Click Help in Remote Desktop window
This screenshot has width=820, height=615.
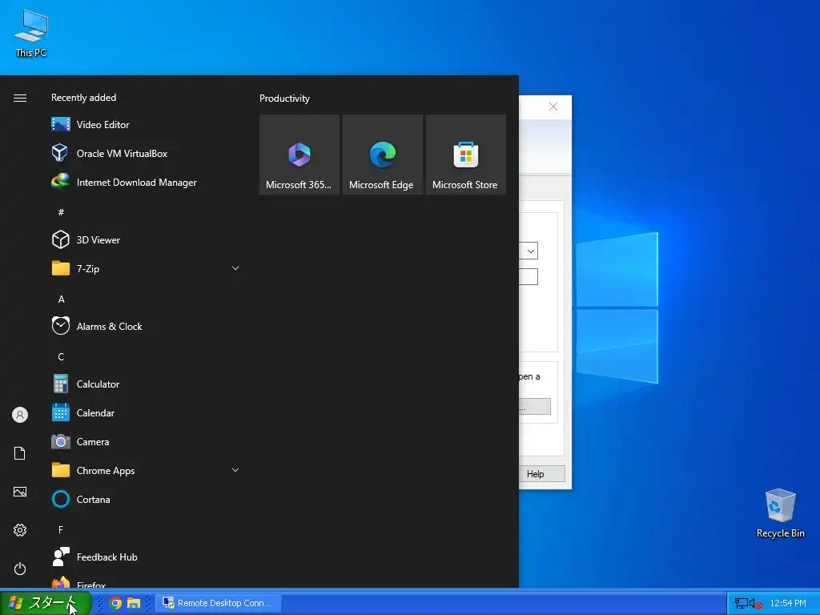coord(542,474)
